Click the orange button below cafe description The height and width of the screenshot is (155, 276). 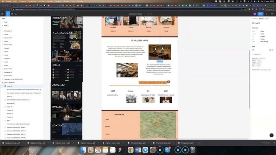click(x=153, y=82)
